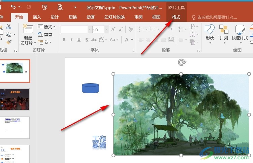This screenshot has width=253, height=163.
Task: Click Align Left icon
Action: 141,40
